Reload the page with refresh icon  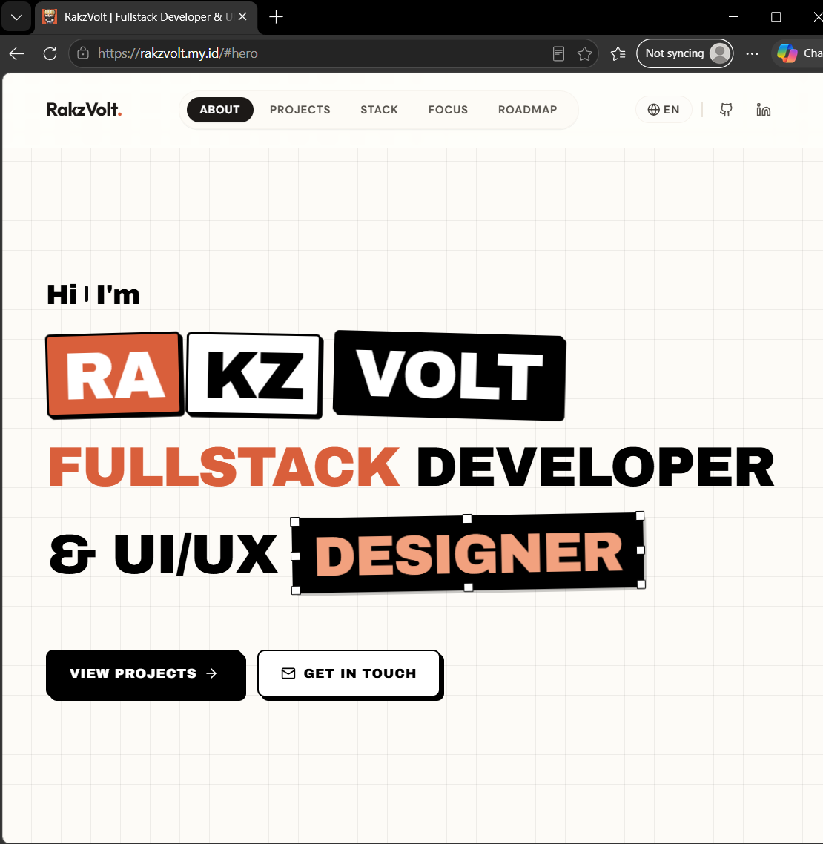coord(50,53)
